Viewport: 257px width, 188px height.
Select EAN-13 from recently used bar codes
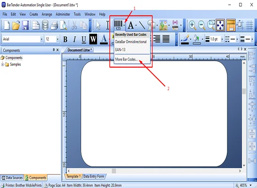[x=120, y=49]
